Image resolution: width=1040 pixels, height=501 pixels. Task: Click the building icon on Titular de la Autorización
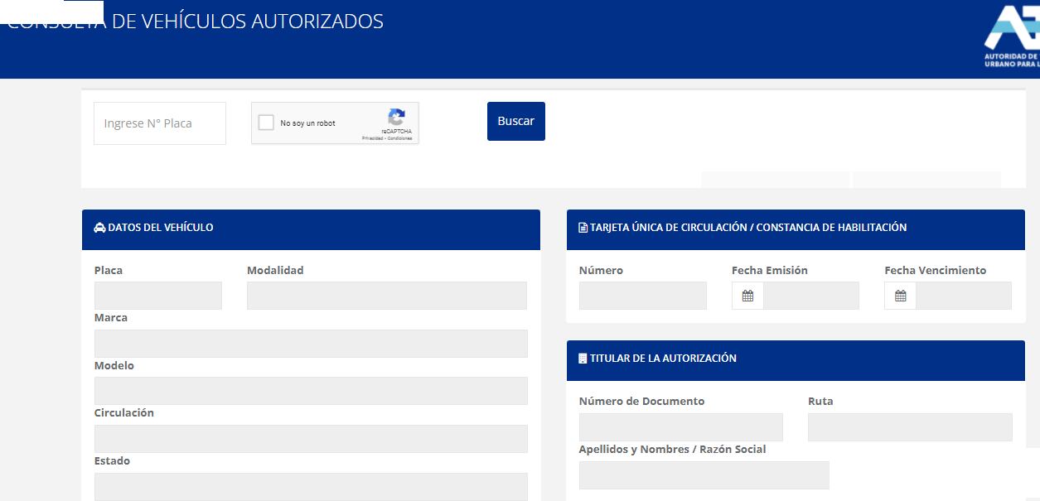pyautogui.click(x=583, y=359)
